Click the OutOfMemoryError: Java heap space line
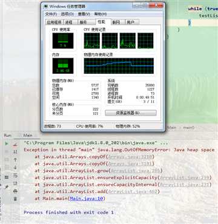 pos(119,150)
